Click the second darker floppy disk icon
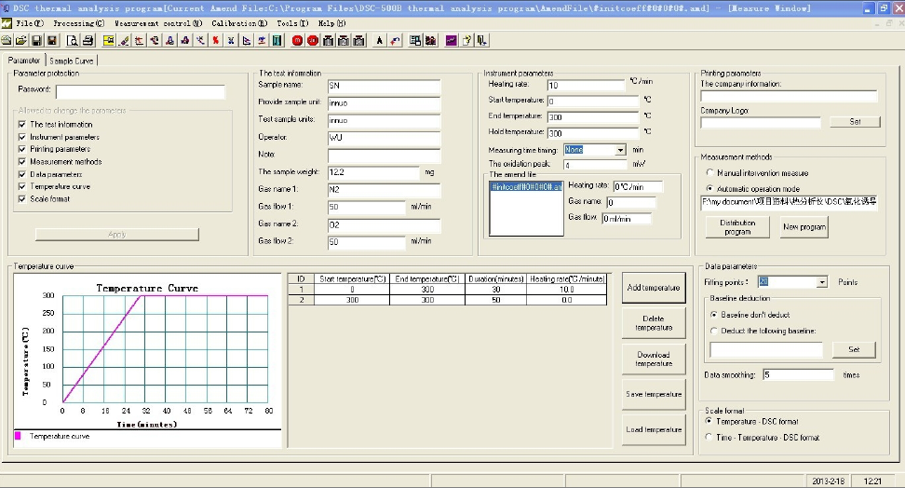 (x=51, y=40)
